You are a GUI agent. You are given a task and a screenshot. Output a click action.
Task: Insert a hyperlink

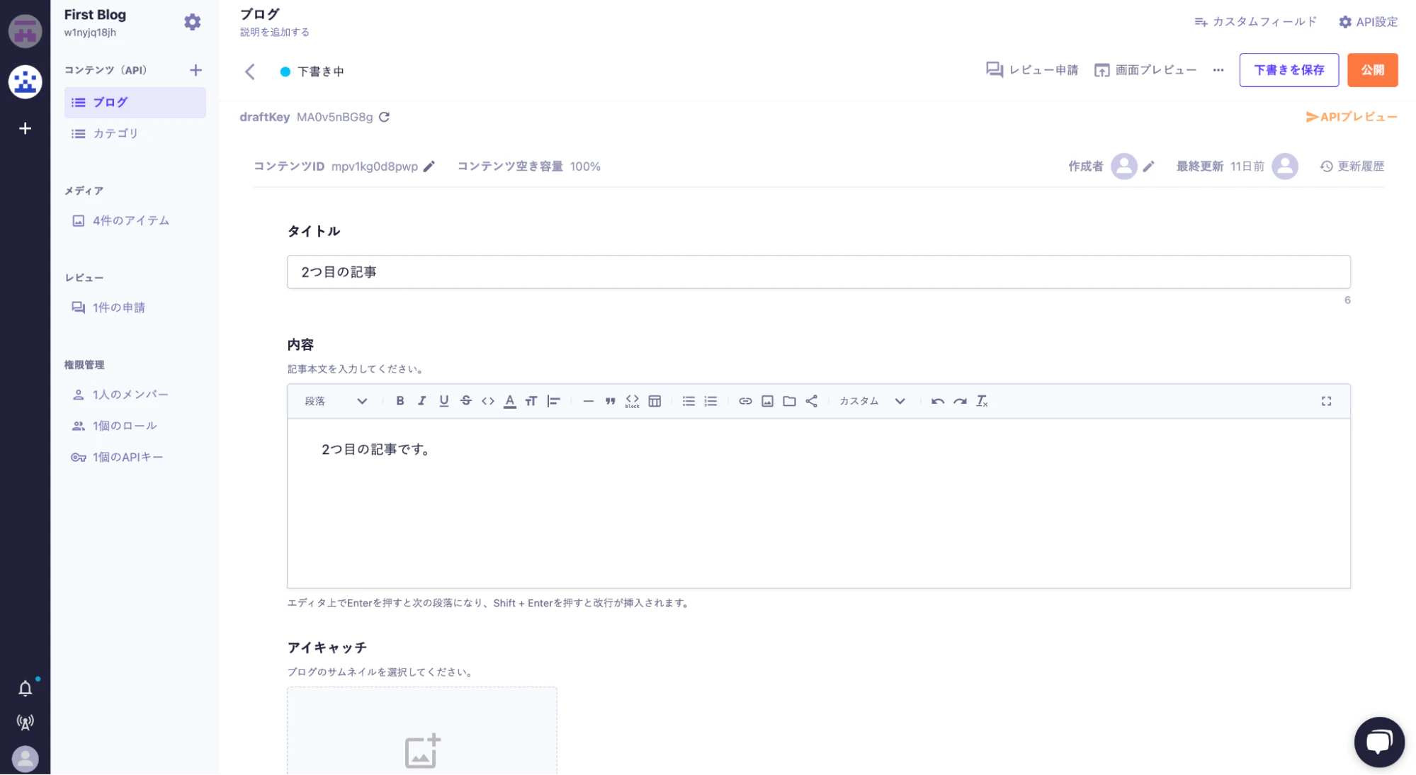745,401
